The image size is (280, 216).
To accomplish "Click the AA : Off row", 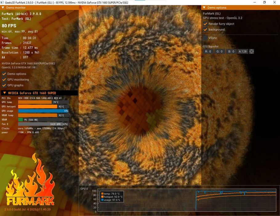I will (x=15, y=57).
